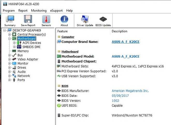Expand the Video Adapter node
Screen dimensions: 171x125
[x=10, y=59]
